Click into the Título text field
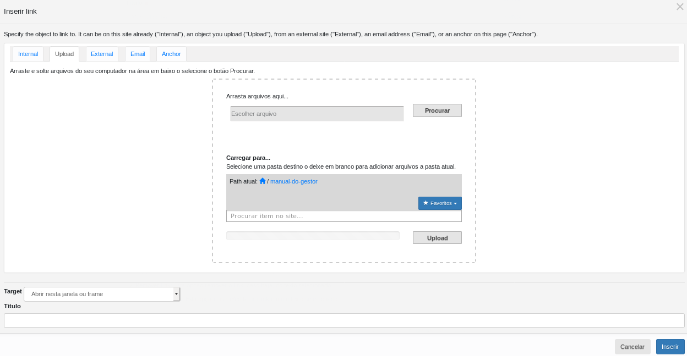This screenshot has height=356, width=687. pyautogui.click(x=343, y=320)
